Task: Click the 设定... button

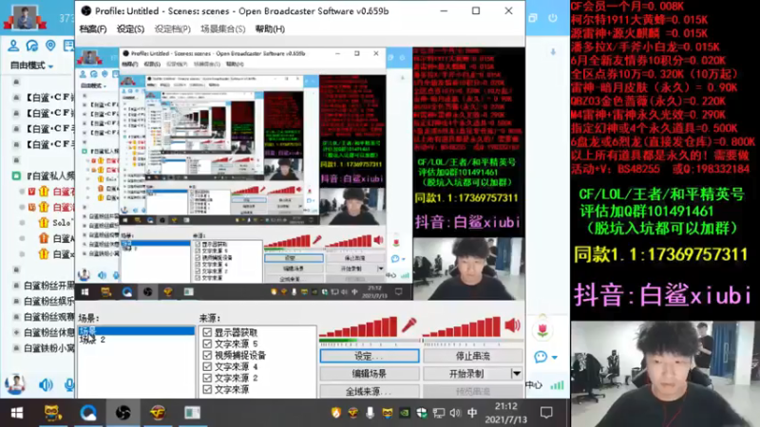Action: [370, 356]
